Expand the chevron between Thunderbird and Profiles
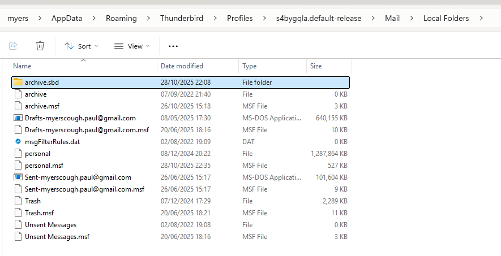Viewport: 501px width, 256px height. (x=215, y=19)
